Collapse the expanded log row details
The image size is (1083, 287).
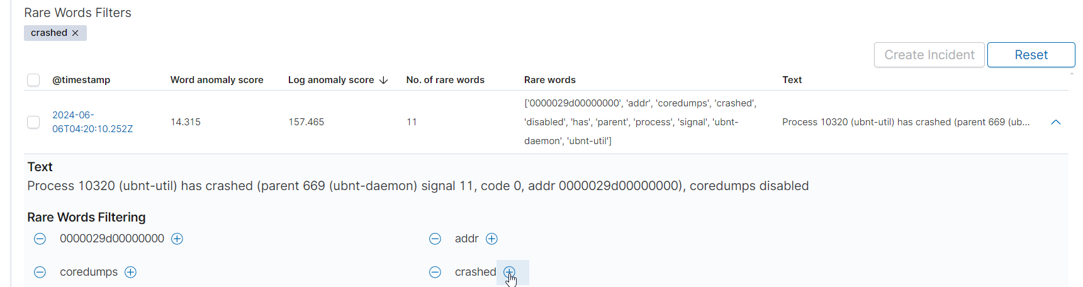tap(1056, 122)
